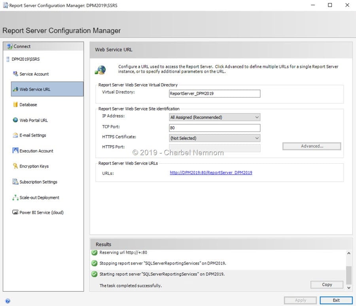Click the 'Reserving url http://+:80' result line
Image resolution: width=356 pixels, height=306 pixels.
(123, 253)
